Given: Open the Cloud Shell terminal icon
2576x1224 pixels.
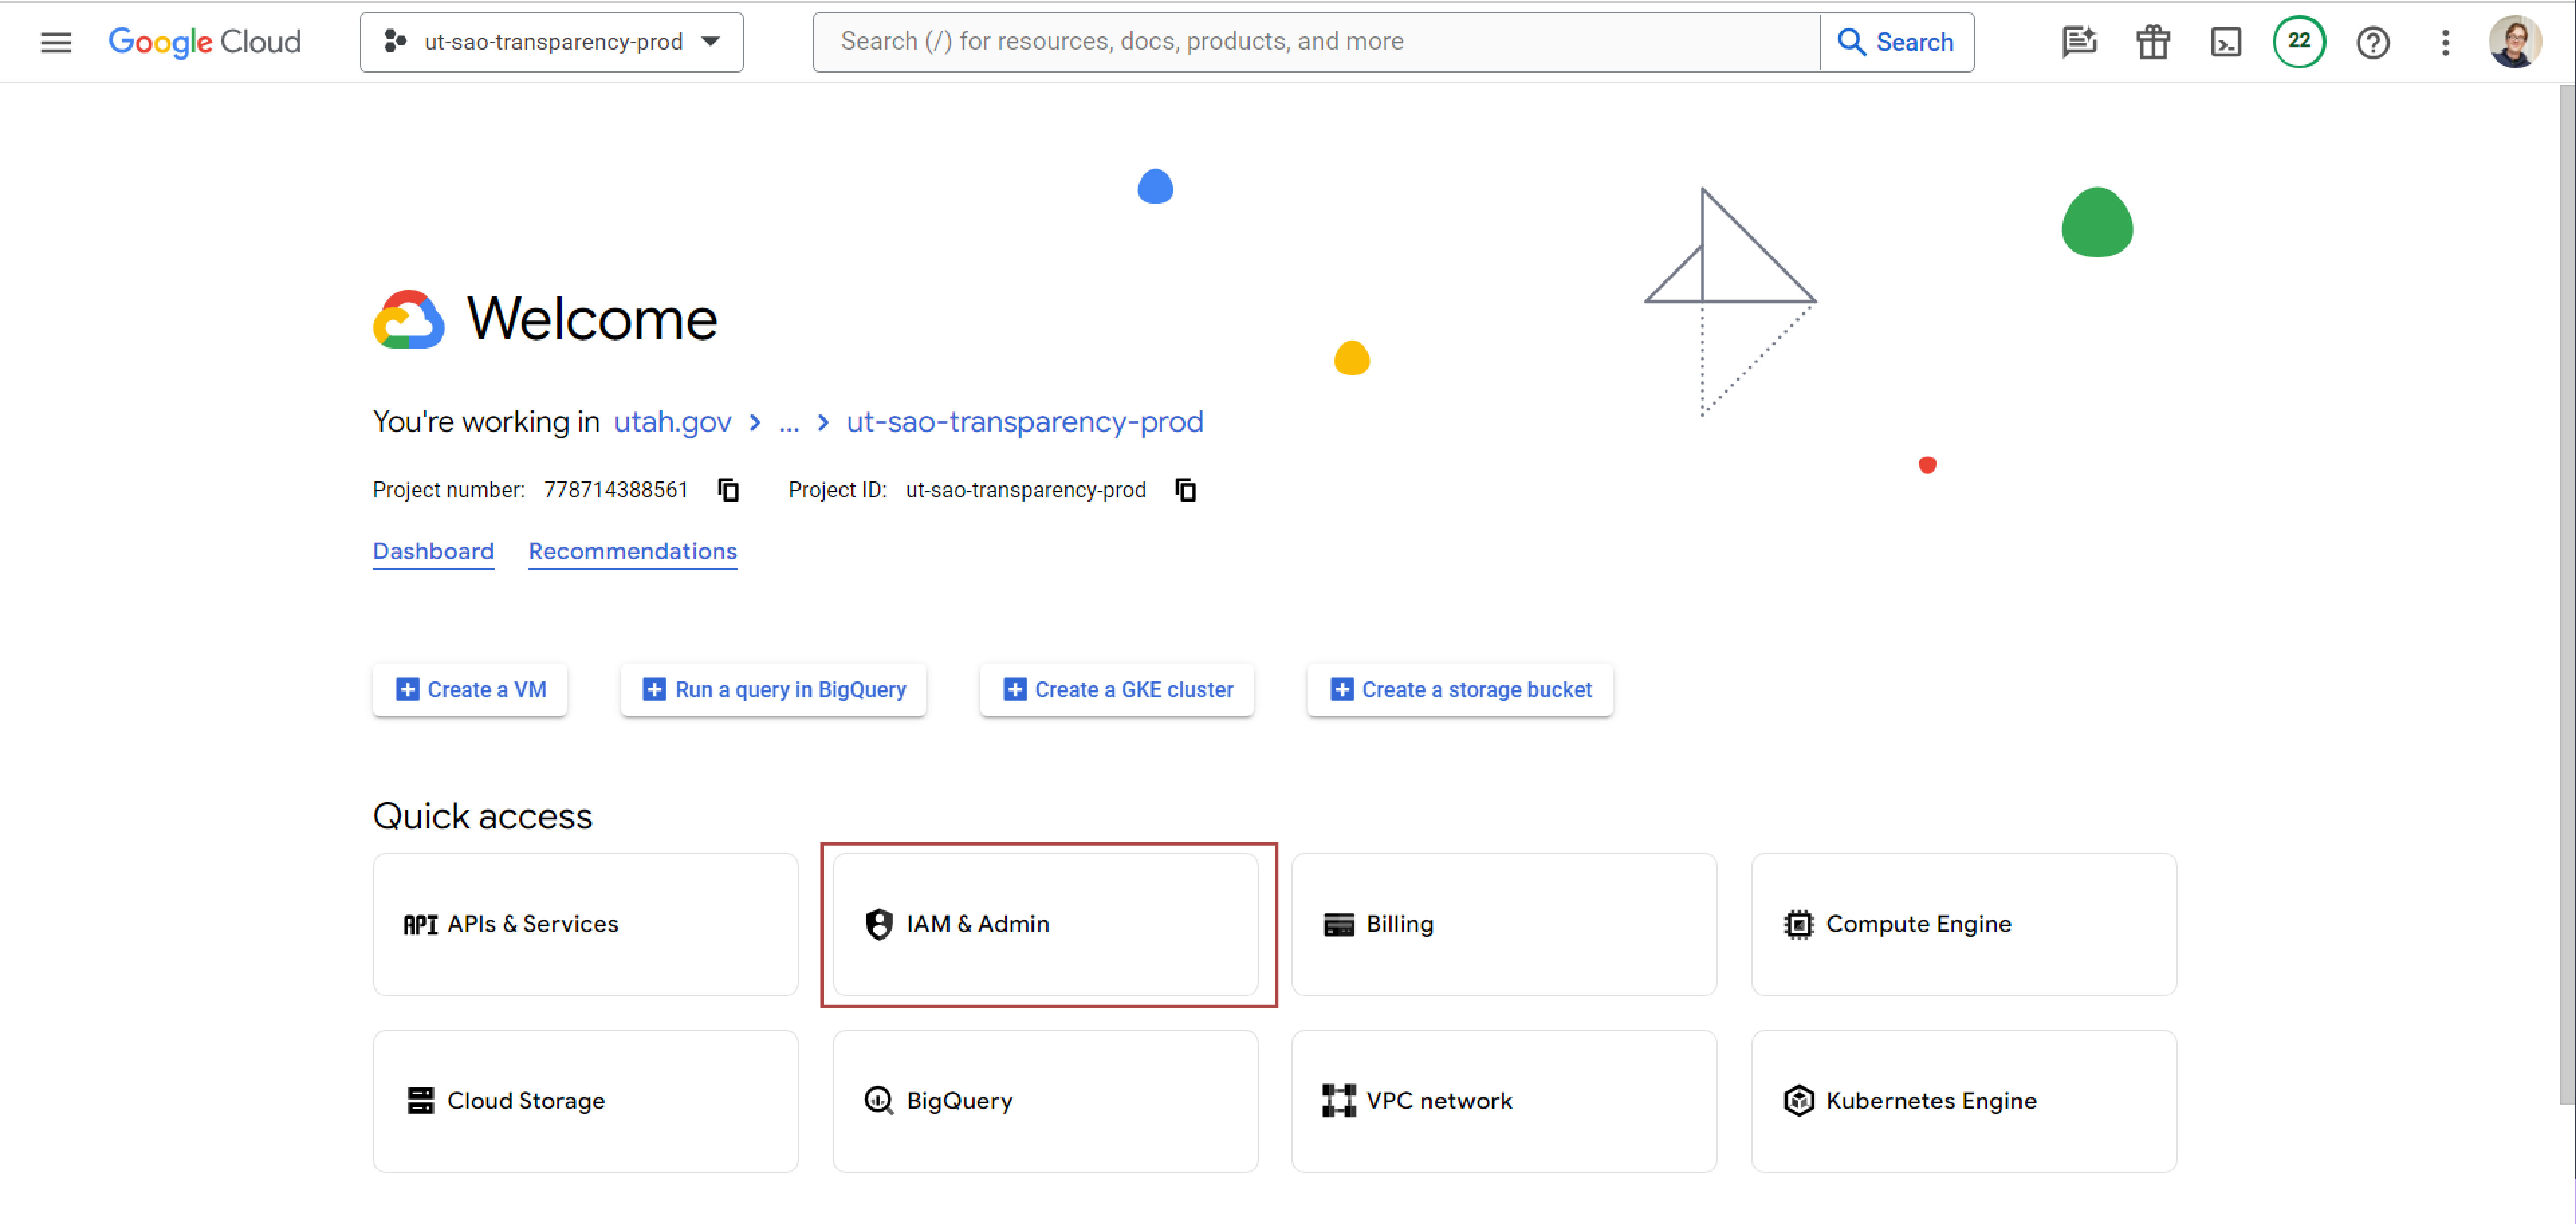Looking at the screenshot, I should tap(2226, 42).
